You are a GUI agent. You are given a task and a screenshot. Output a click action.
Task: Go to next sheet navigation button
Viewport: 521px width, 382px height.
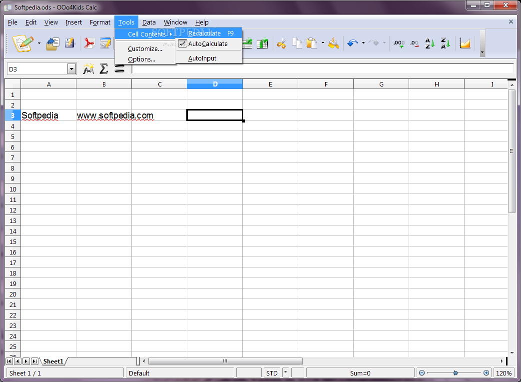point(26,361)
